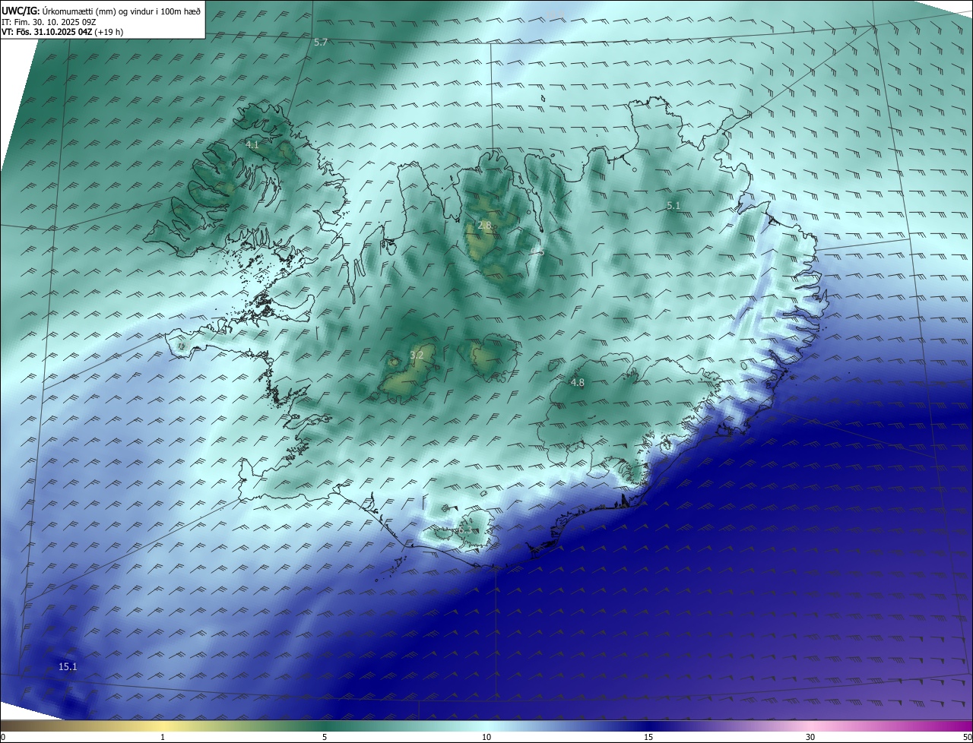
Task: Click the 30 tick on the color scale
Action: tap(810, 737)
